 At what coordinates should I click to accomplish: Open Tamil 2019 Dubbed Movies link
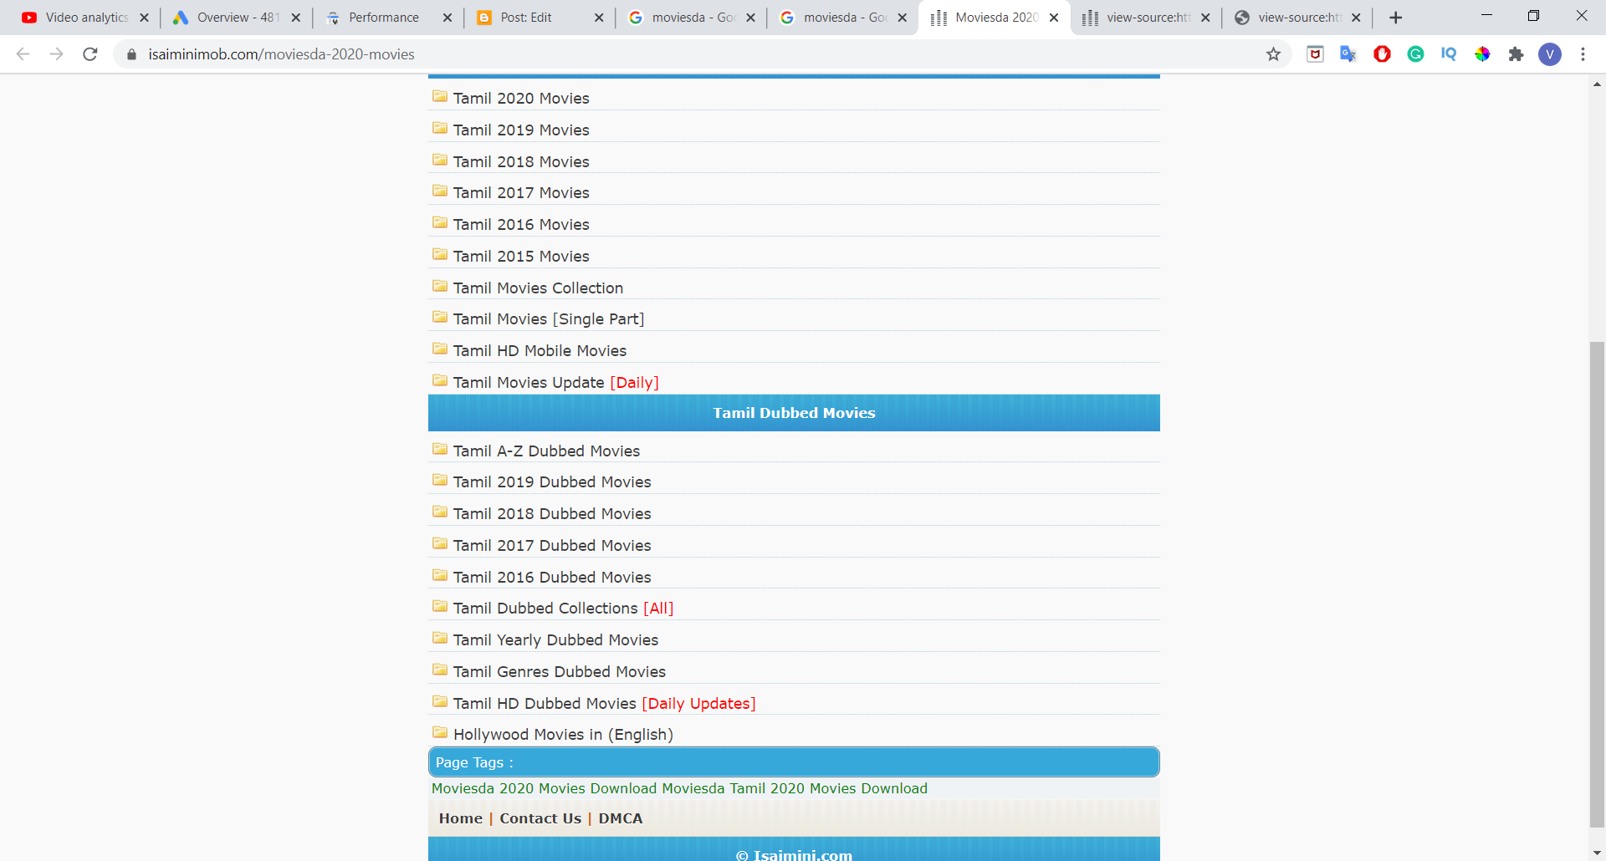pyautogui.click(x=552, y=482)
